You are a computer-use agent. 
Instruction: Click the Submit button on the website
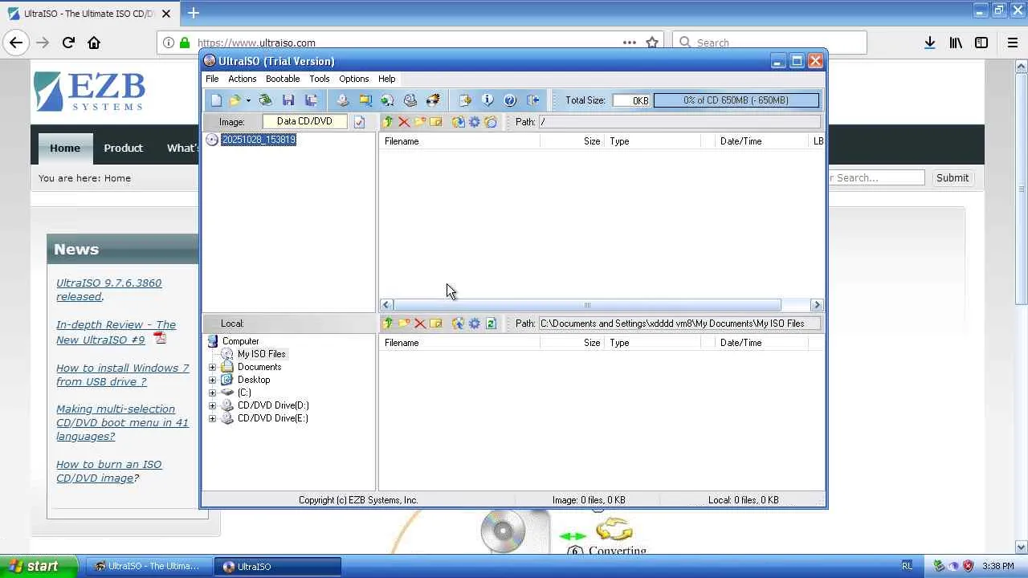coord(953,178)
